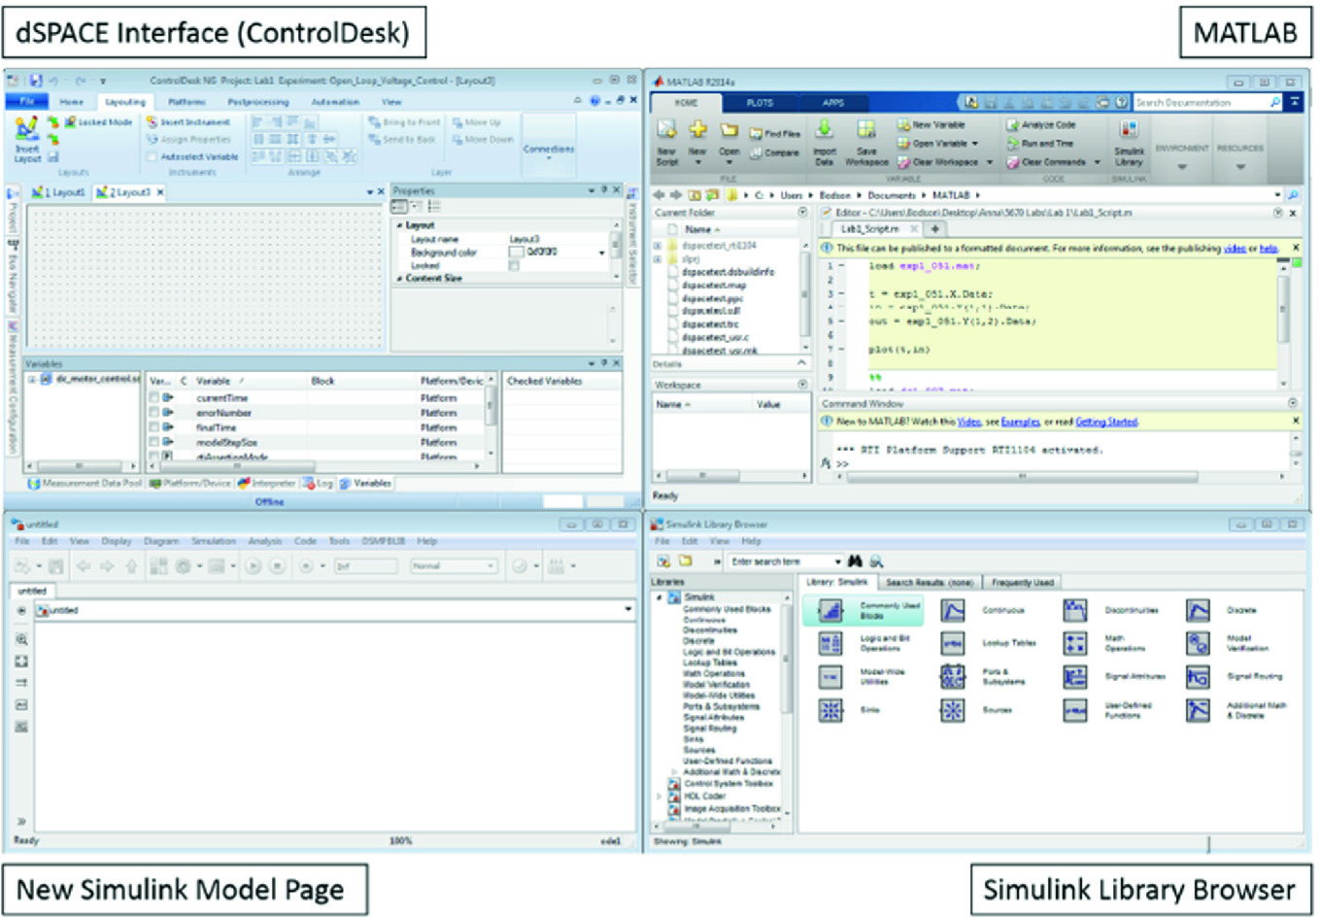Click Compare in MATLAB toolstrip
This screenshot has height=918, width=1320.
click(x=775, y=153)
